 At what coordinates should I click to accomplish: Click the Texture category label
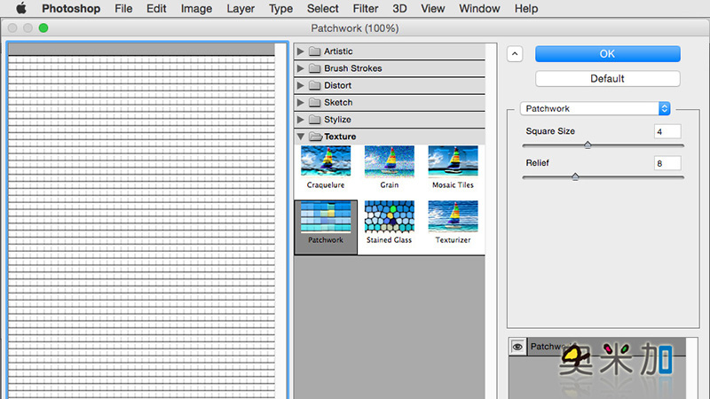(x=340, y=137)
